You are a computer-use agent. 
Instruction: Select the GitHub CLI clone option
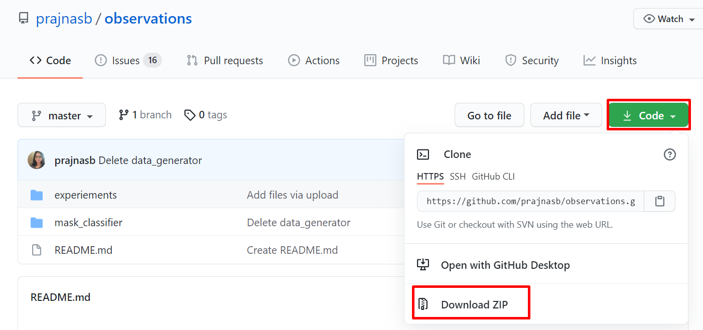[493, 177]
